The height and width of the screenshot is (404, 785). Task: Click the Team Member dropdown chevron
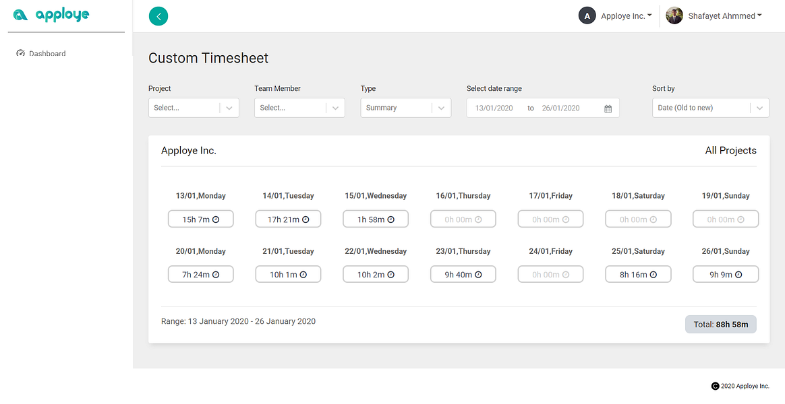[x=335, y=108]
